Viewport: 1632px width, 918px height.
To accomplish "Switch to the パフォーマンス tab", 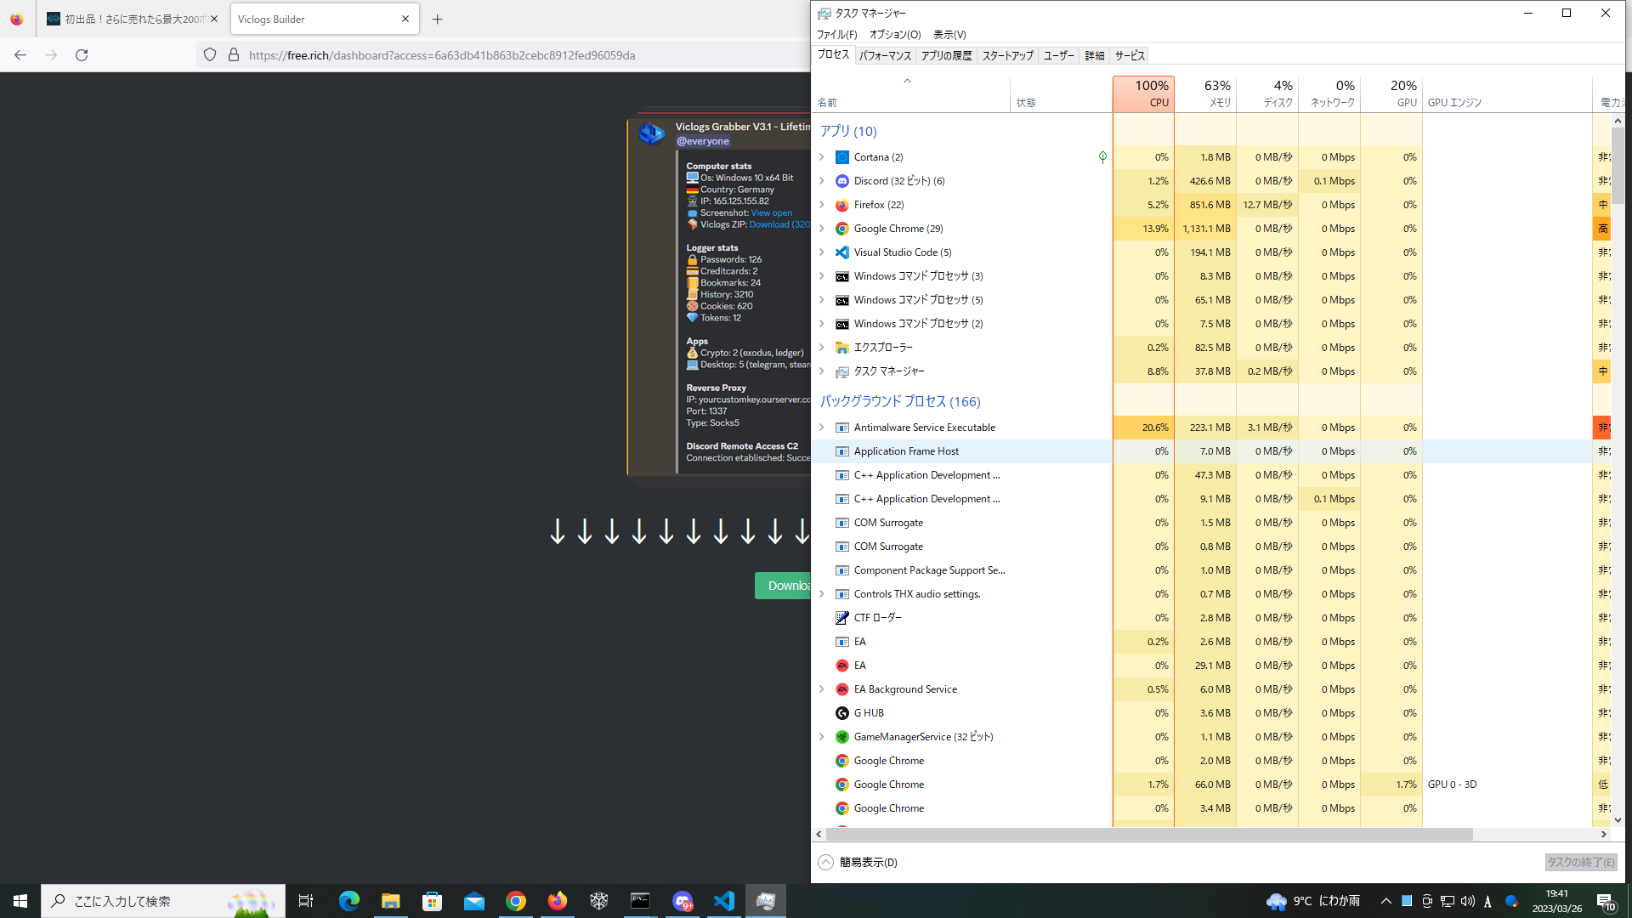I will [x=885, y=56].
